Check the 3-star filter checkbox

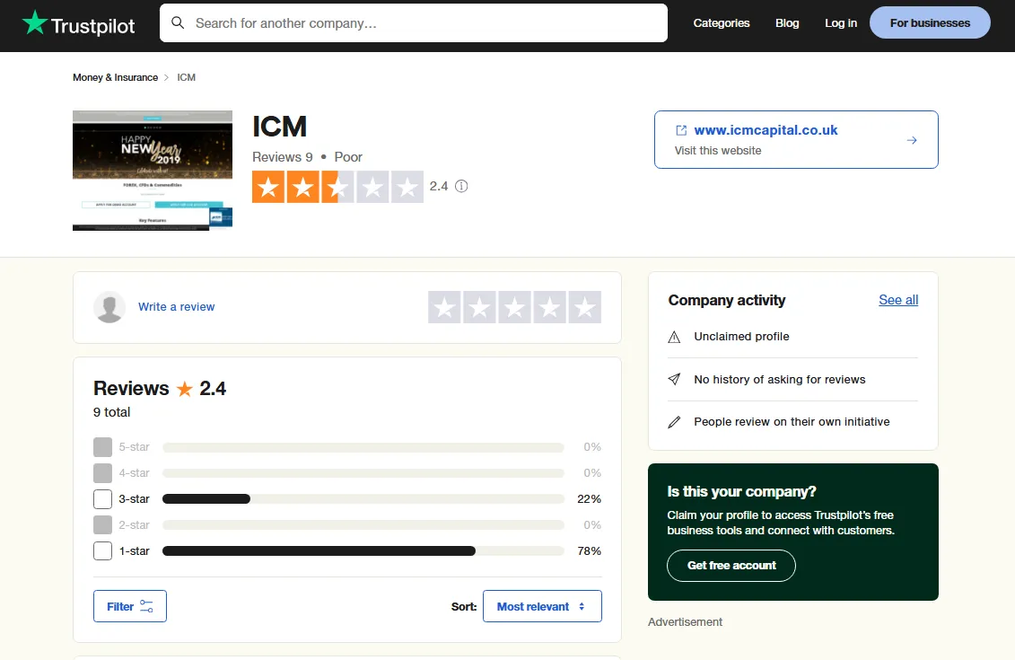103,499
